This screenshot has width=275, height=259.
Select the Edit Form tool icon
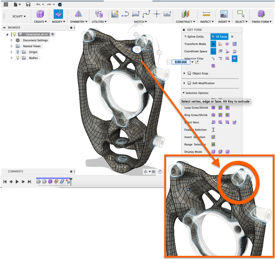[58, 14]
